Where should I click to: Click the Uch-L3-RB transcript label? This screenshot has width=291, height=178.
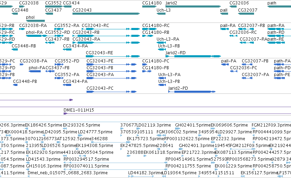(x=169, y=46)
